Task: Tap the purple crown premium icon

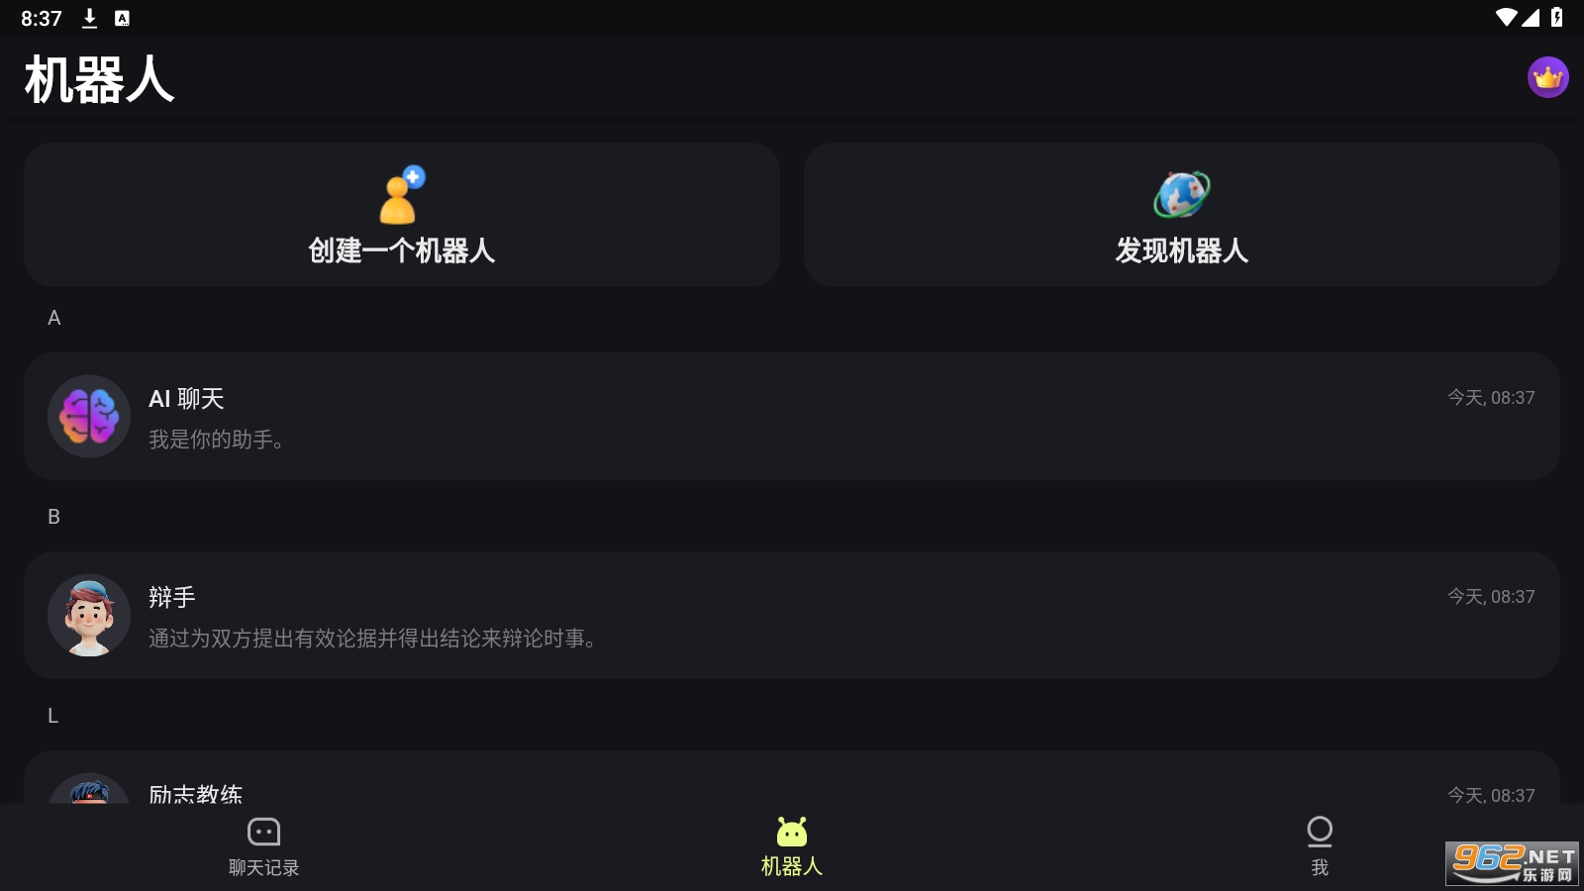Action: (1547, 77)
